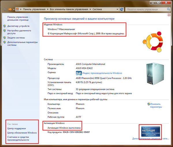Click the 'ASUS M3A E3422' model value

click(84, 68)
